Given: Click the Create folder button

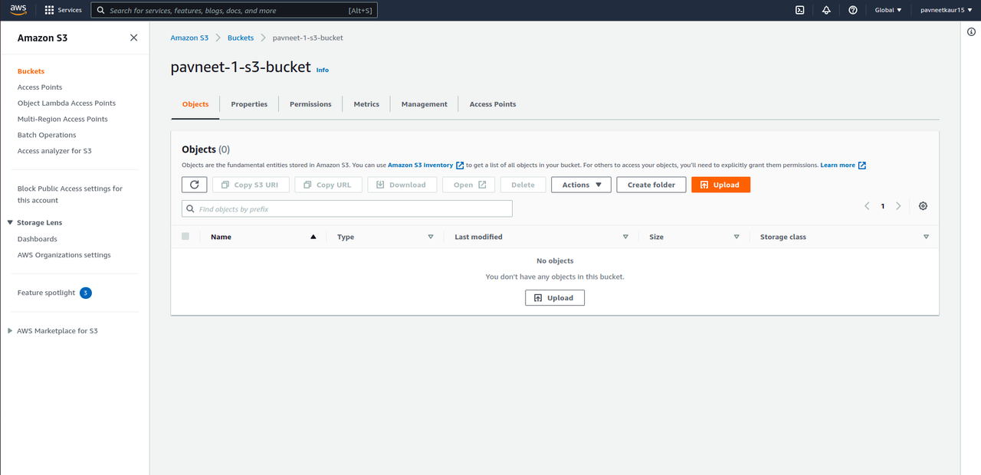Looking at the screenshot, I should [651, 185].
